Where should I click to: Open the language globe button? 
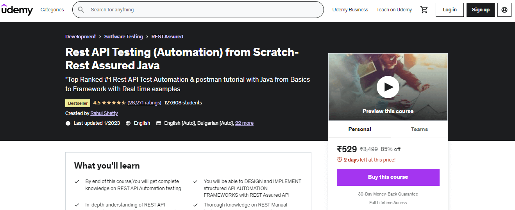point(504,10)
